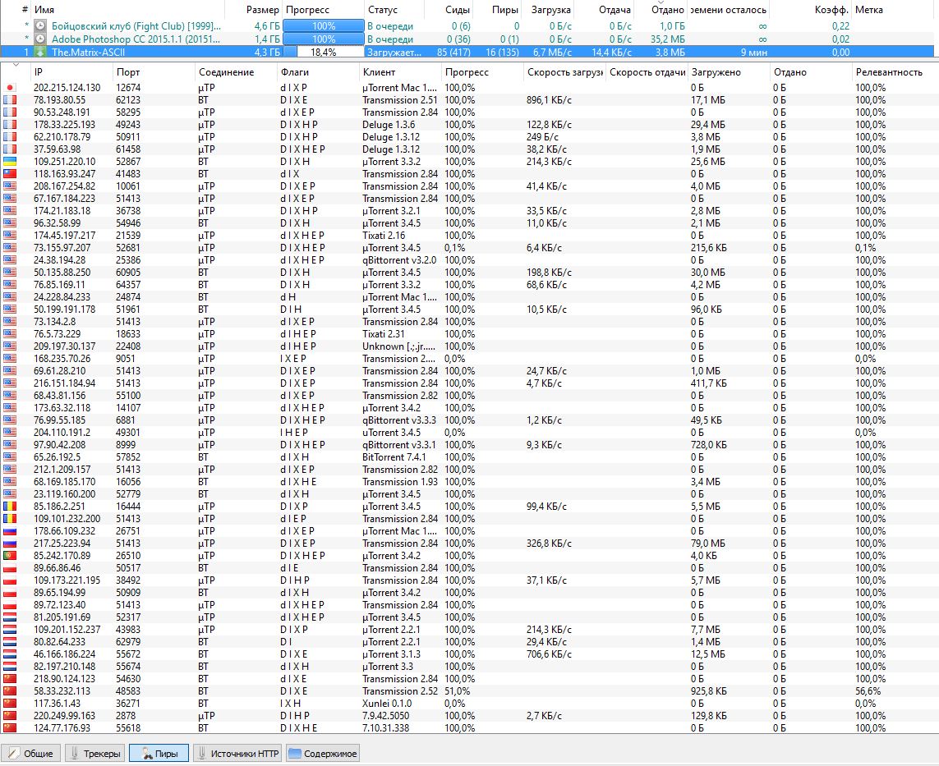Click the 56,6% relevance value
This screenshot has height=766, width=939.
[868, 691]
